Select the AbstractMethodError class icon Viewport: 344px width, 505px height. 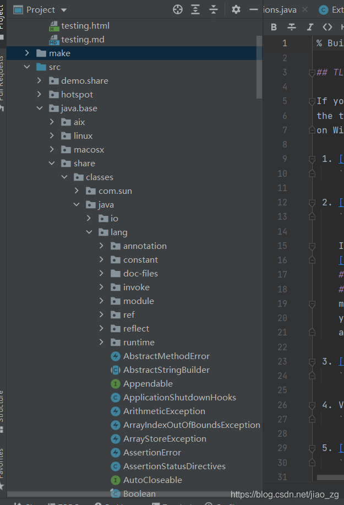coord(116,356)
